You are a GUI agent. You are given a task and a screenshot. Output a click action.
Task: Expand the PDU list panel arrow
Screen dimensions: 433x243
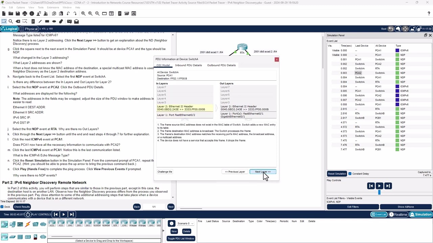163,231
